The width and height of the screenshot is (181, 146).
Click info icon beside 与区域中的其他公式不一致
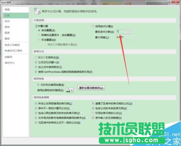coord(82,122)
